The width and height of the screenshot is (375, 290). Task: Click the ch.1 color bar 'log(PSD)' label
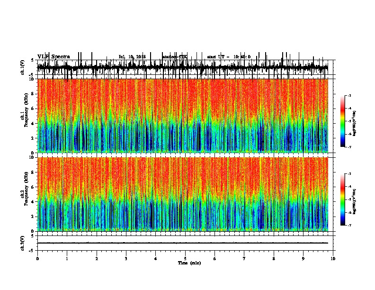point(354,123)
